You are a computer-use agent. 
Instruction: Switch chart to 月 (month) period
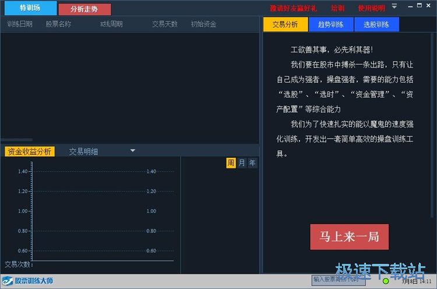(242, 163)
